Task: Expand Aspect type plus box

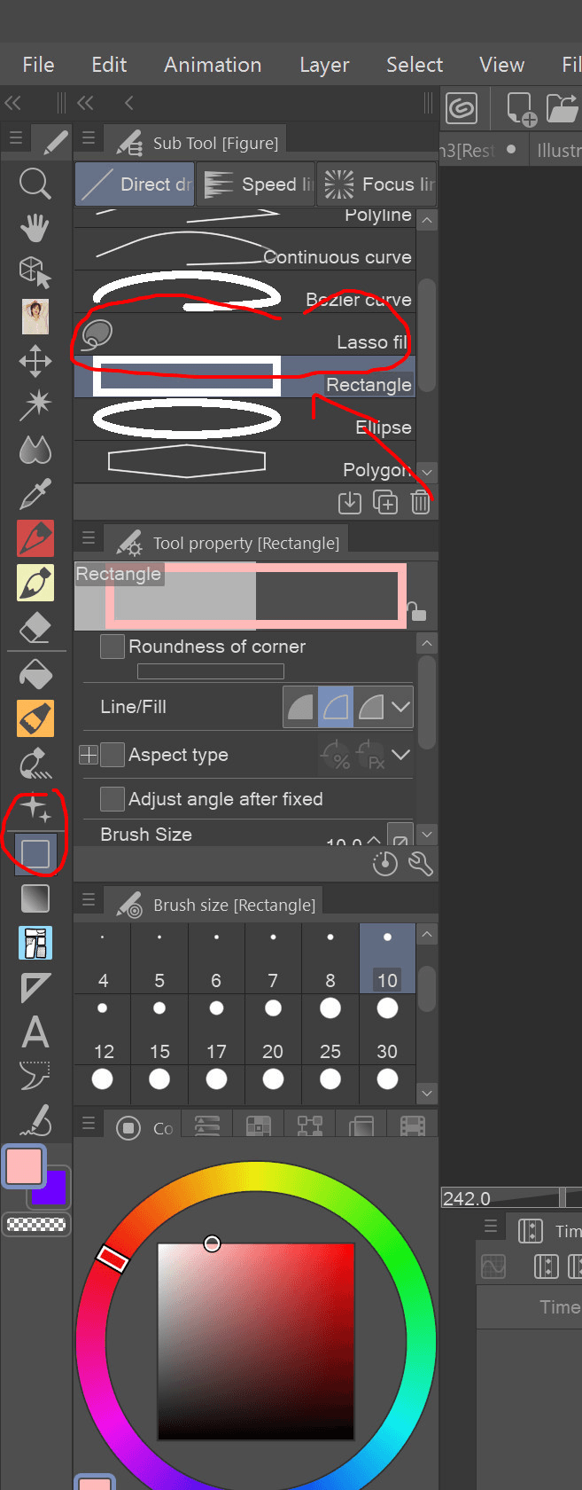Action: click(x=89, y=755)
